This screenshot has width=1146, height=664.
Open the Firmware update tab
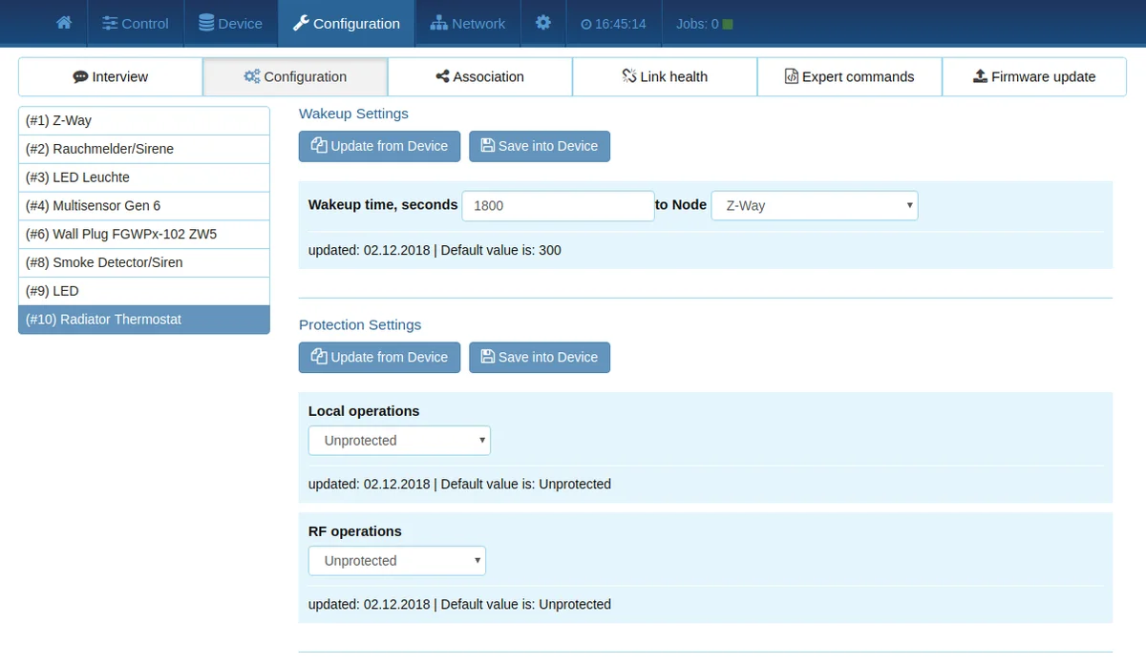1034,77
